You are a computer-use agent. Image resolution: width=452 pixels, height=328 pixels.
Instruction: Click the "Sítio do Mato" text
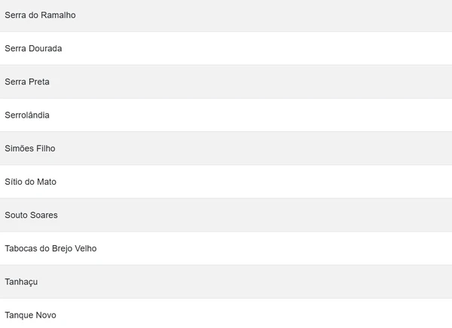coord(30,182)
